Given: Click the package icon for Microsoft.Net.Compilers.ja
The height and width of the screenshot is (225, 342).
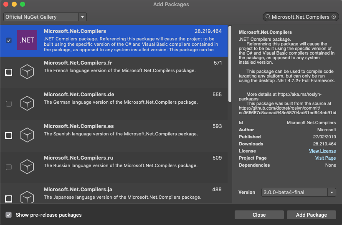Looking at the screenshot, I should (x=27, y=197).
